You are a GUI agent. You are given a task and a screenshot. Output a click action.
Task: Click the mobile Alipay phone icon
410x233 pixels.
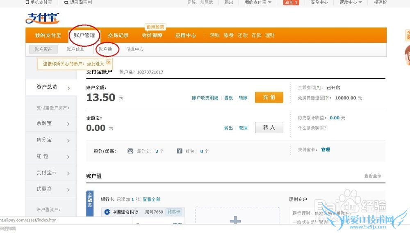(27, 2)
